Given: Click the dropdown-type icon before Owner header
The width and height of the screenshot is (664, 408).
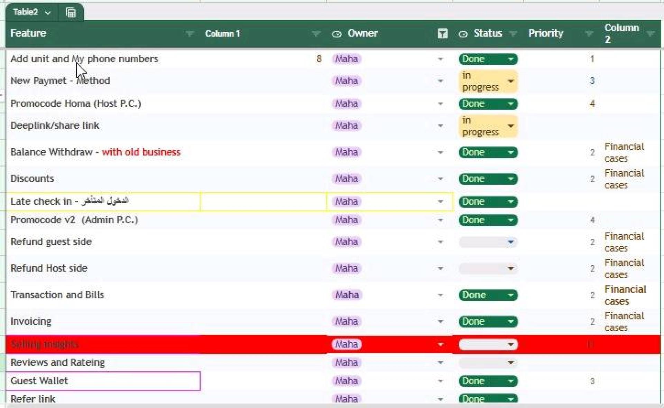Looking at the screenshot, I should 336,34.
